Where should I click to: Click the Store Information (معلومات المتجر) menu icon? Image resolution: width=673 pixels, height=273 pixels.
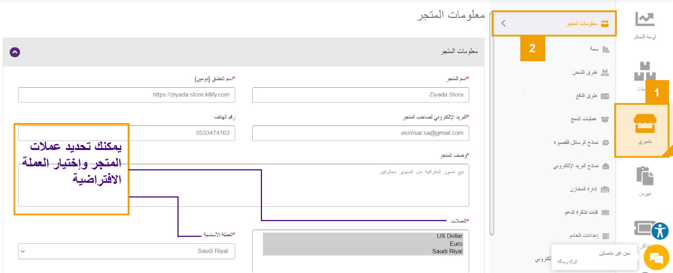[x=605, y=24]
